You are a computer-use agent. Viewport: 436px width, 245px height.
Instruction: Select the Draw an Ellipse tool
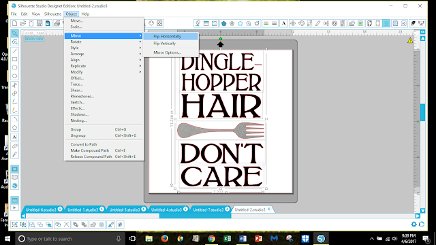click(15, 76)
